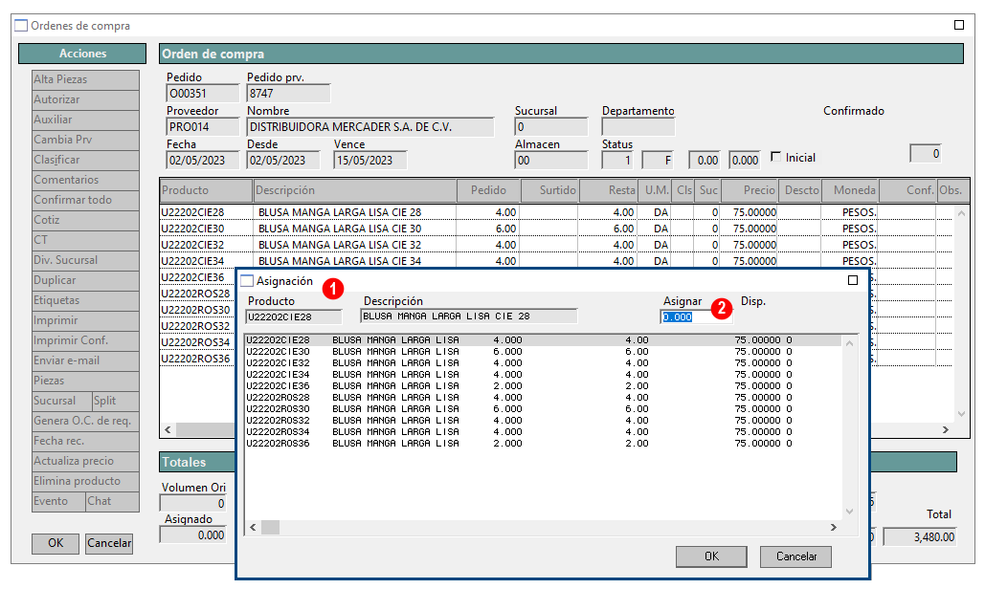Open the Etiquetas action
This screenshot has height=589, width=985.
tap(85, 300)
